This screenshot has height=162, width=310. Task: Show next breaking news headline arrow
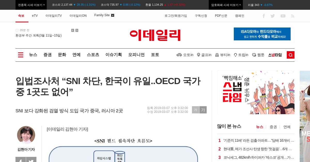click(77, 30)
